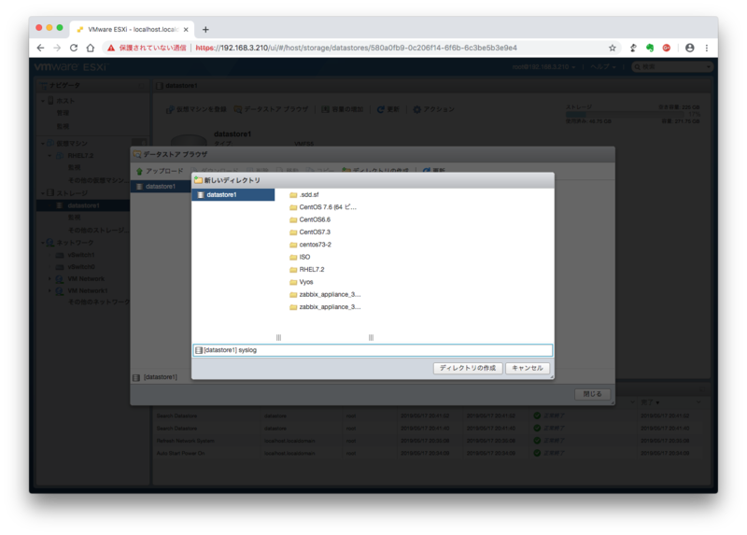Click the second column resize handle

(x=371, y=337)
